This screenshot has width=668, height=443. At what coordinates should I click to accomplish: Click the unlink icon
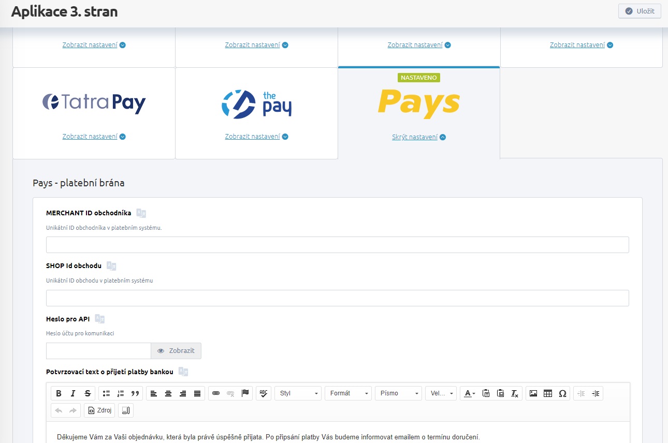230,393
